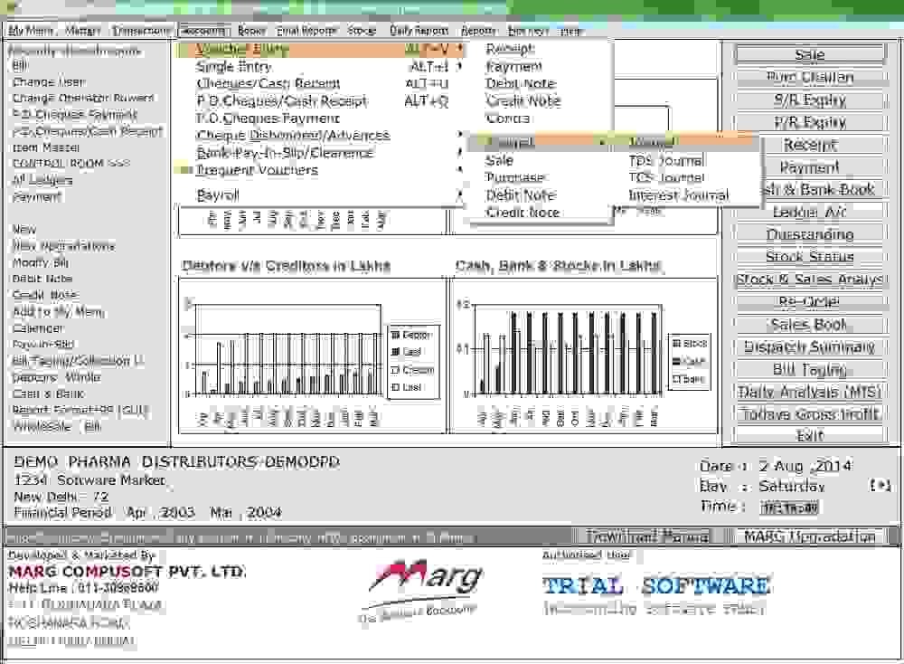Select TCS Journal entry

666,177
